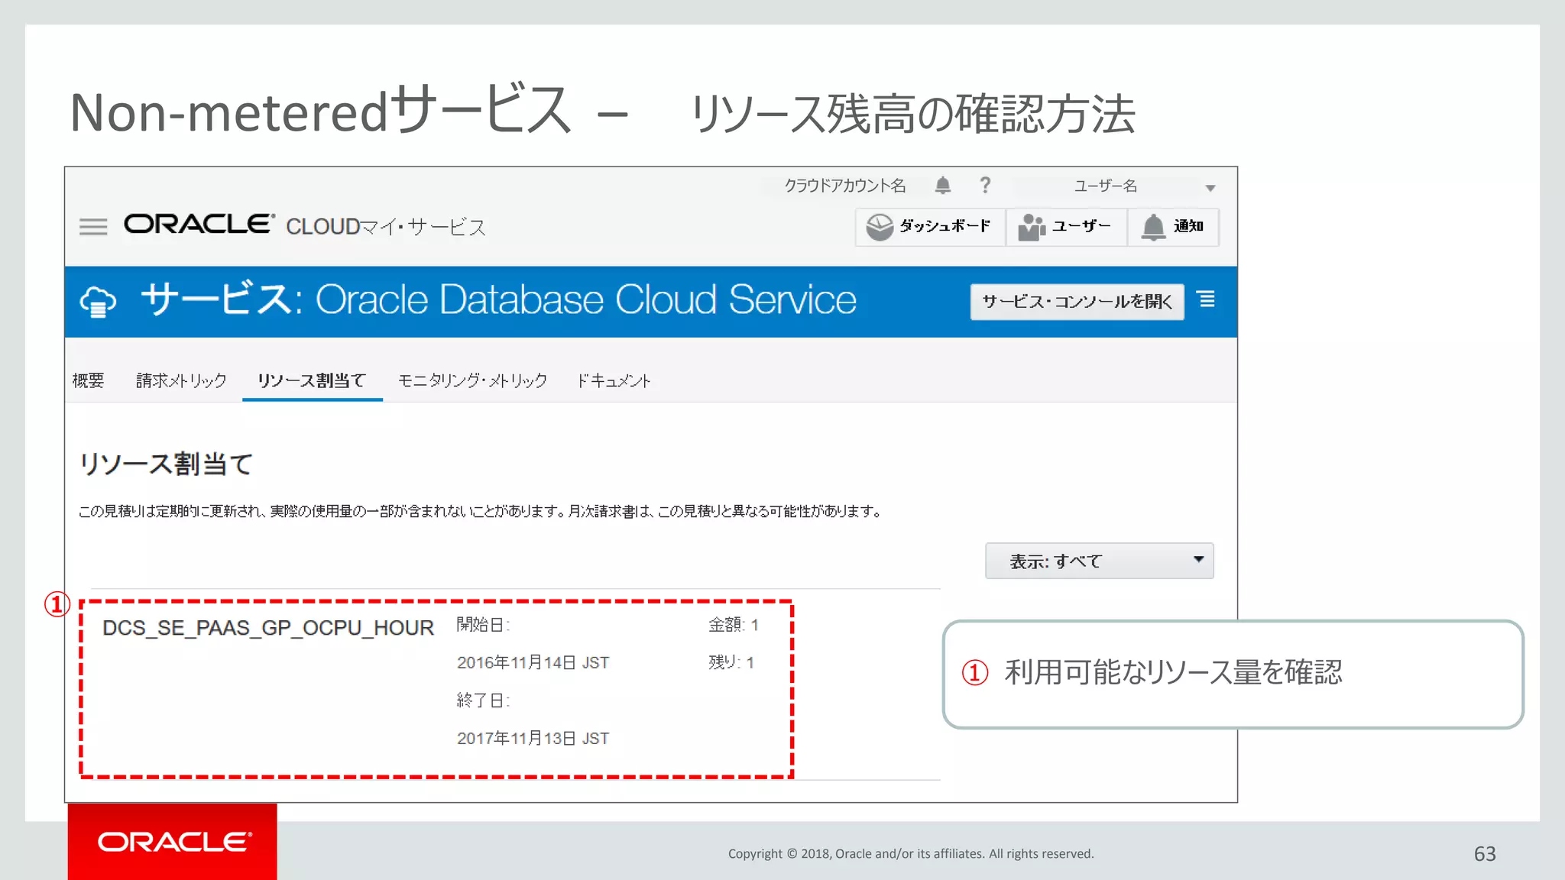Image resolution: width=1565 pixels, height=880 pixels.
Task: Click the notification bell icon in top bar
Action: (943, 185)
